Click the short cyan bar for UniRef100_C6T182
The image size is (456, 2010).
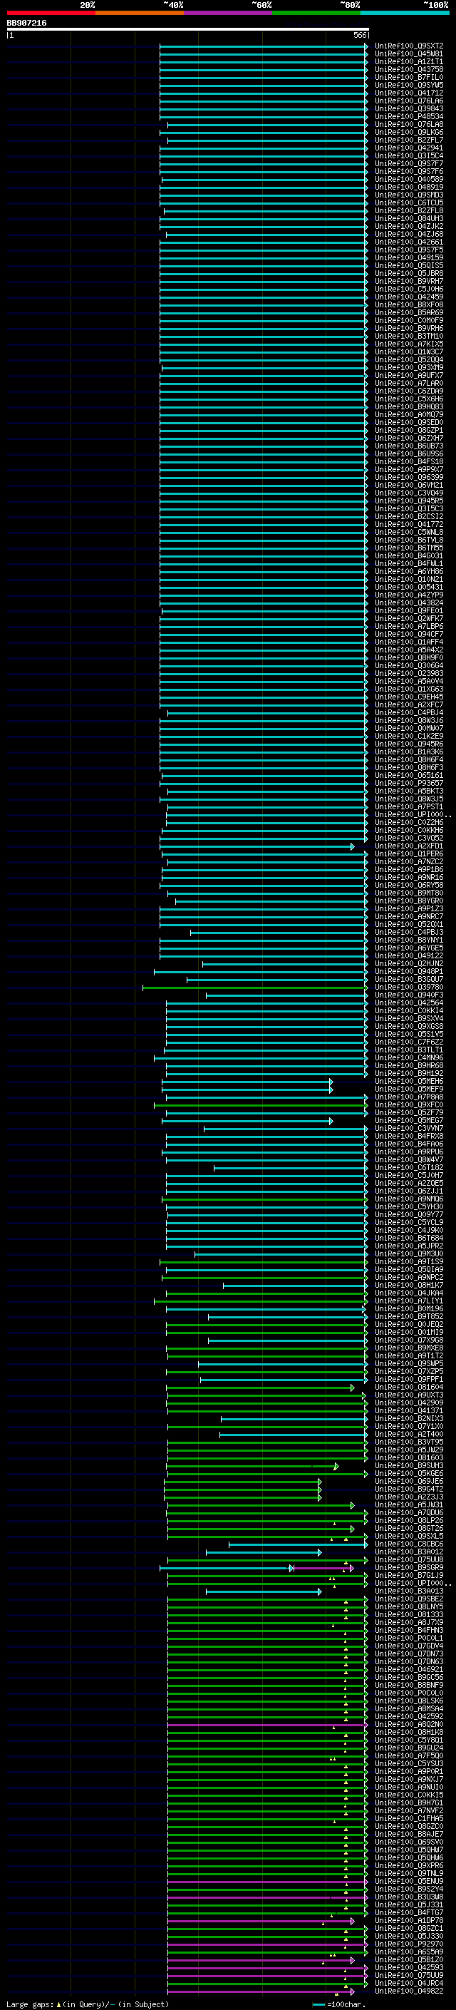pyautogui.click(x=290, y=1168)
